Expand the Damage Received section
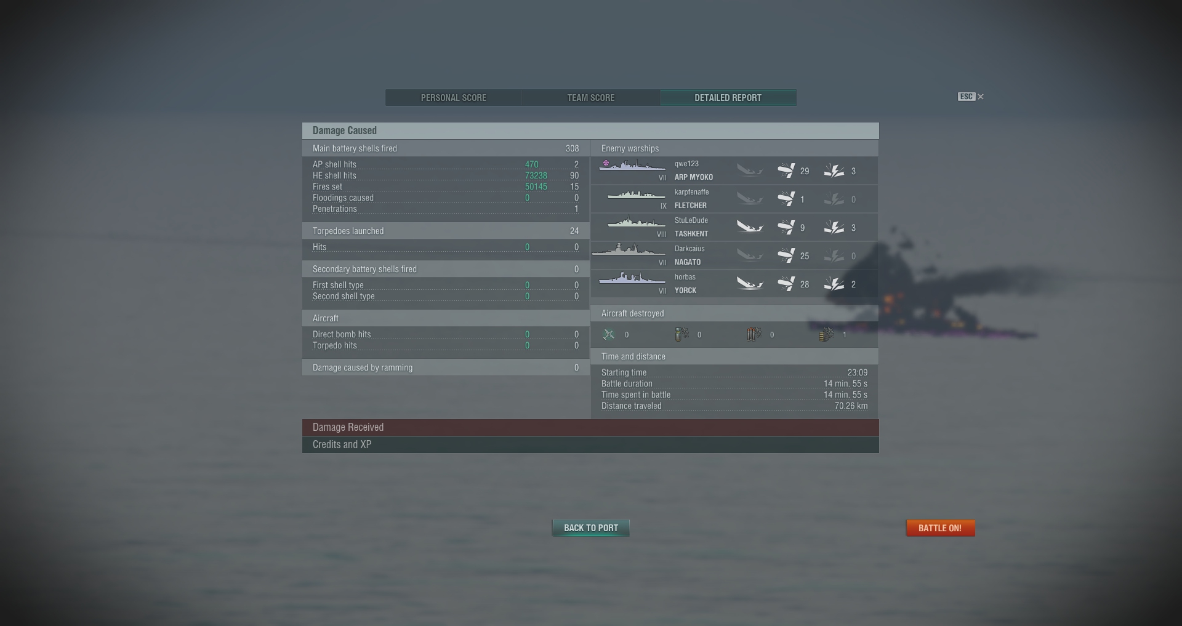The height and width of the screenshot is (626, 1182). coord(590,428)
